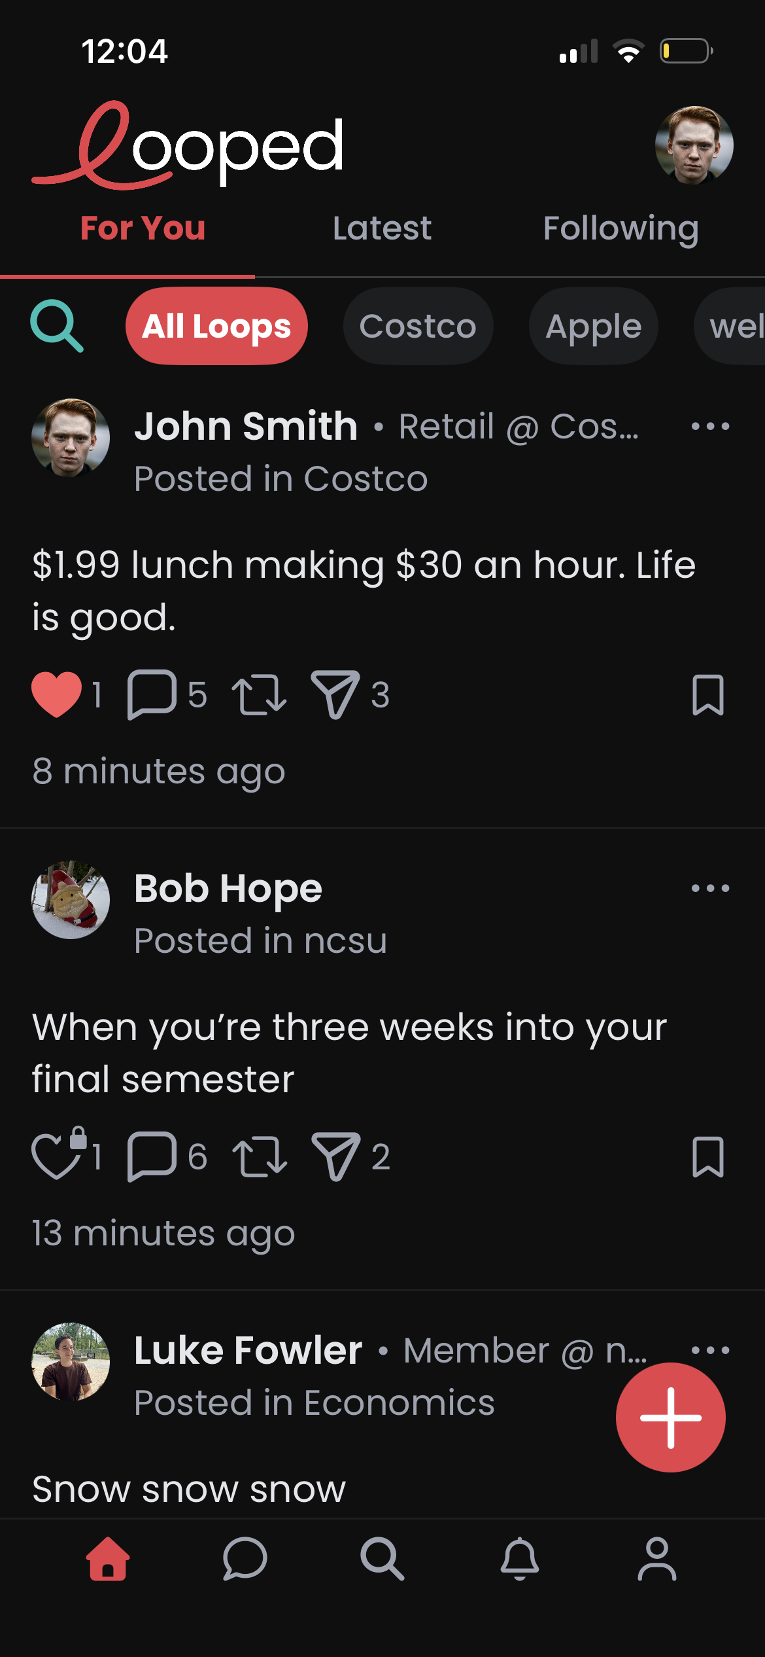This screenshot has width=765, height=1657.
Task: Go to the profile icon in bottom bar
Action: point(656,1559)
